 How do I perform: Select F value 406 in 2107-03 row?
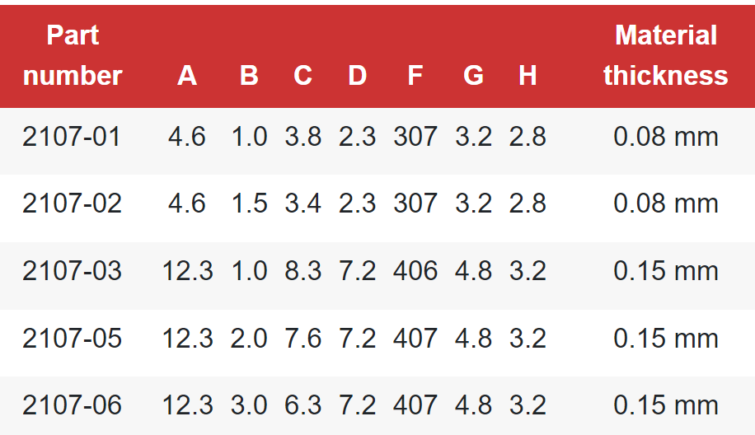415,270
